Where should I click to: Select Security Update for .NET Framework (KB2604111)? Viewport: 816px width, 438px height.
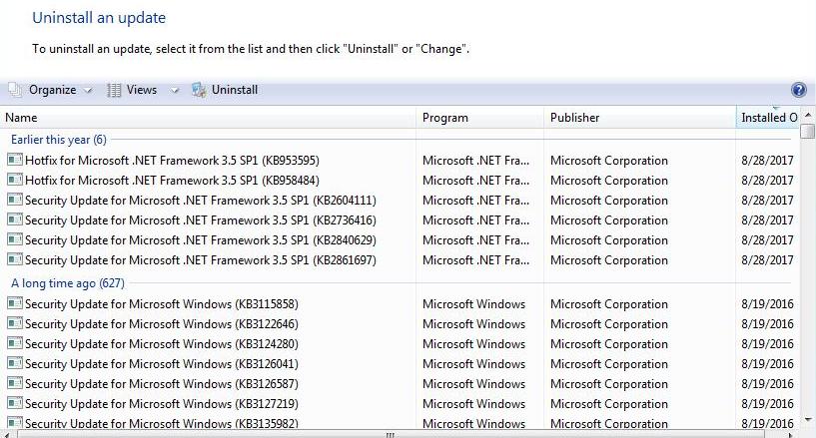[201, 200]
